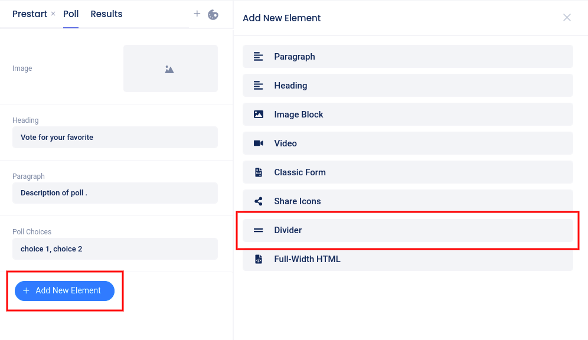Edit the Heading field 'Vote for your favorite'

(x=115, y=138)
